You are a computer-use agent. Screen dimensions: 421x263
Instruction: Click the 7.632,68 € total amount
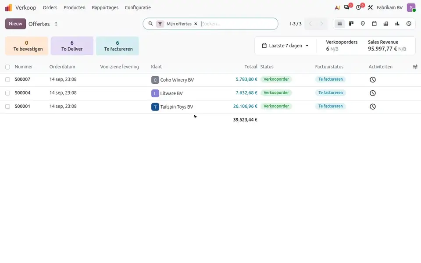click(x=246, y=93)
